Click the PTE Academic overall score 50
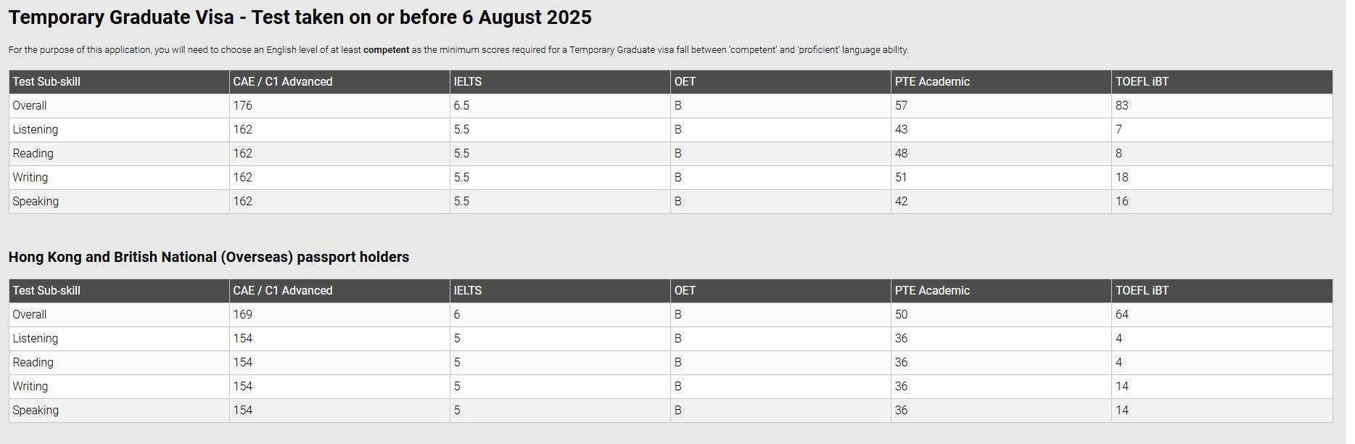The image size is (1355, 444). coord(901,315)
